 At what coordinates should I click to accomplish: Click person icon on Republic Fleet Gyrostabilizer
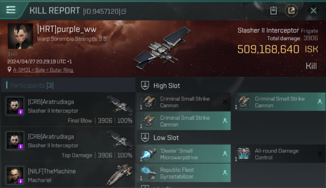coord(225,173)
